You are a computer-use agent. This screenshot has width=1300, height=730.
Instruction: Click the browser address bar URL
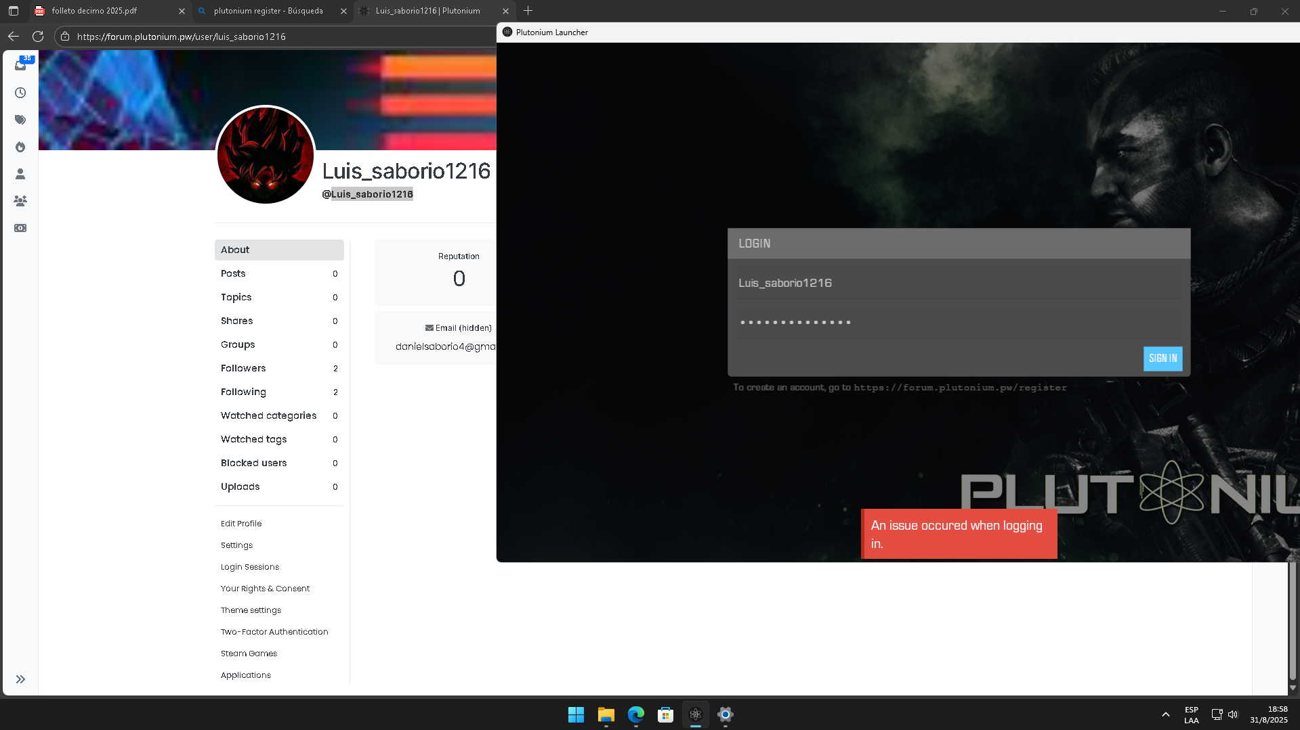[182, 37]
